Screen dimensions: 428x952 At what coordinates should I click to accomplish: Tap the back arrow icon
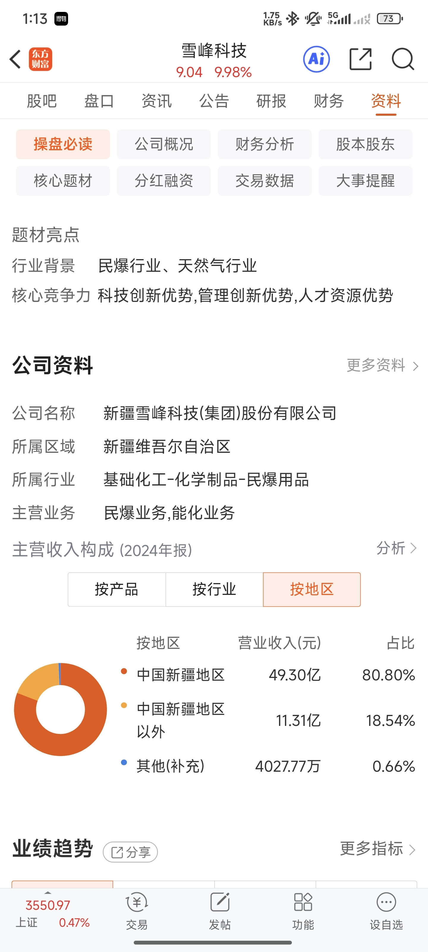15,59
